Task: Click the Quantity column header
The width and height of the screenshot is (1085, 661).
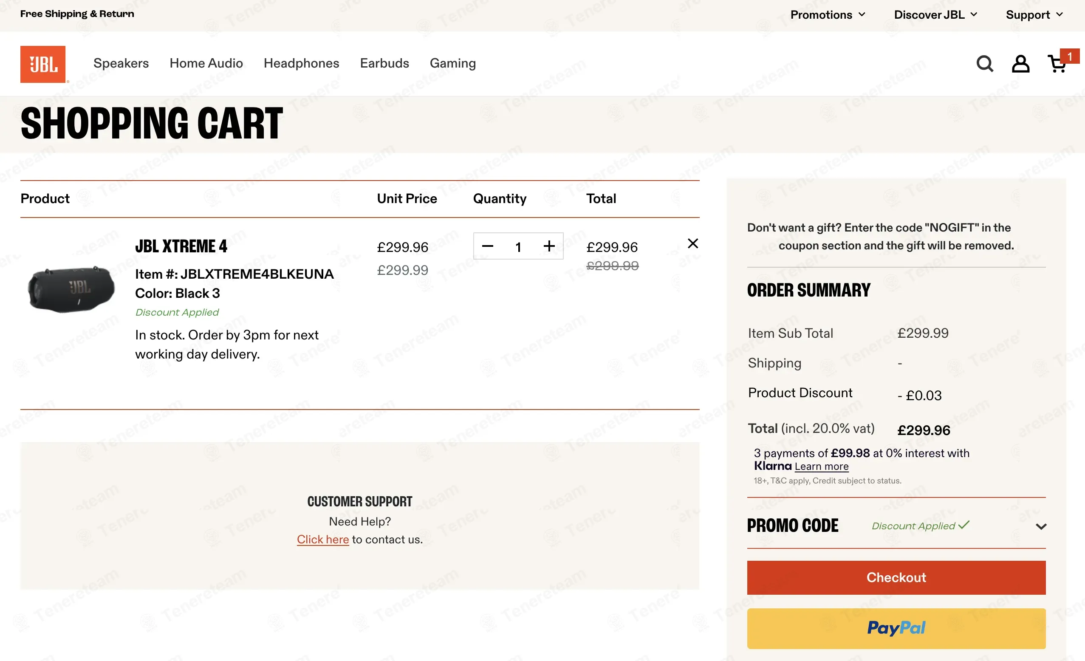Action: point(500,199)
